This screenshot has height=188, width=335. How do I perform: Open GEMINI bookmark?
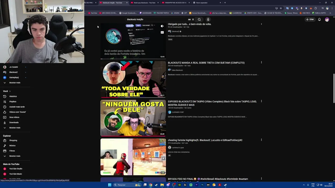click(175, 13)
